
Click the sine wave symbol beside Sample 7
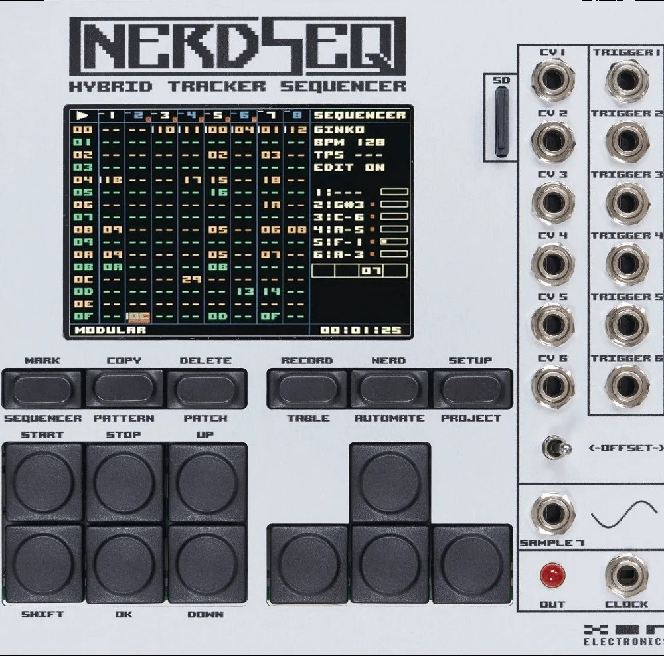[x=624, y=514]
